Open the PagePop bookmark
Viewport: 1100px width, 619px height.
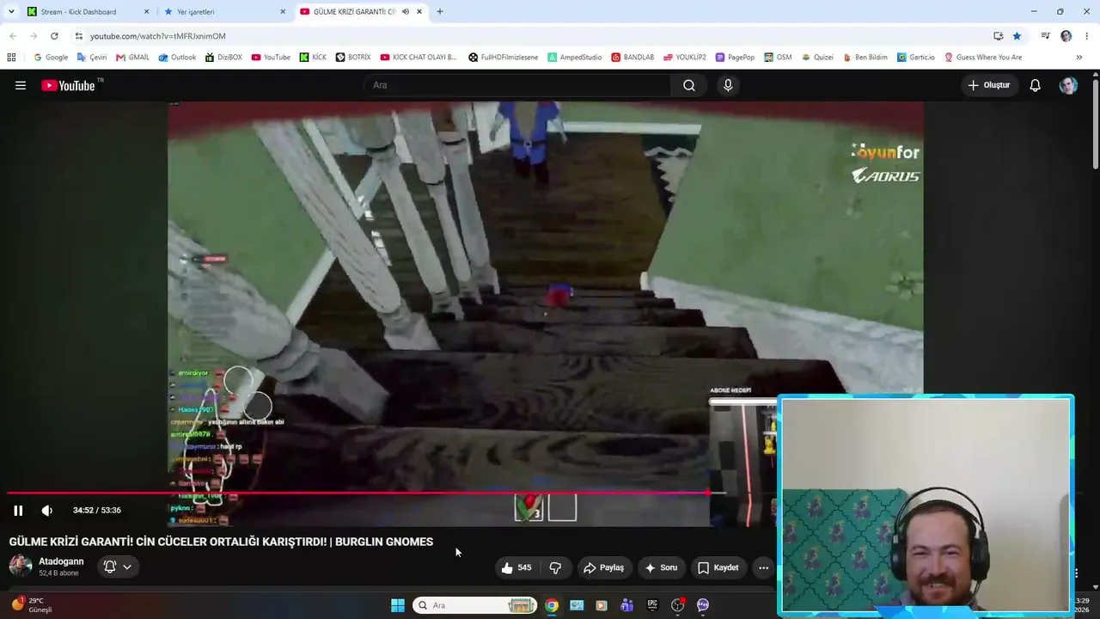(x=735, y=58)
